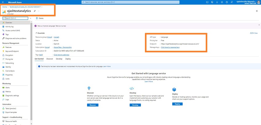Click here to add tags link
Viewport: 261px width, 125px height.
61,55
